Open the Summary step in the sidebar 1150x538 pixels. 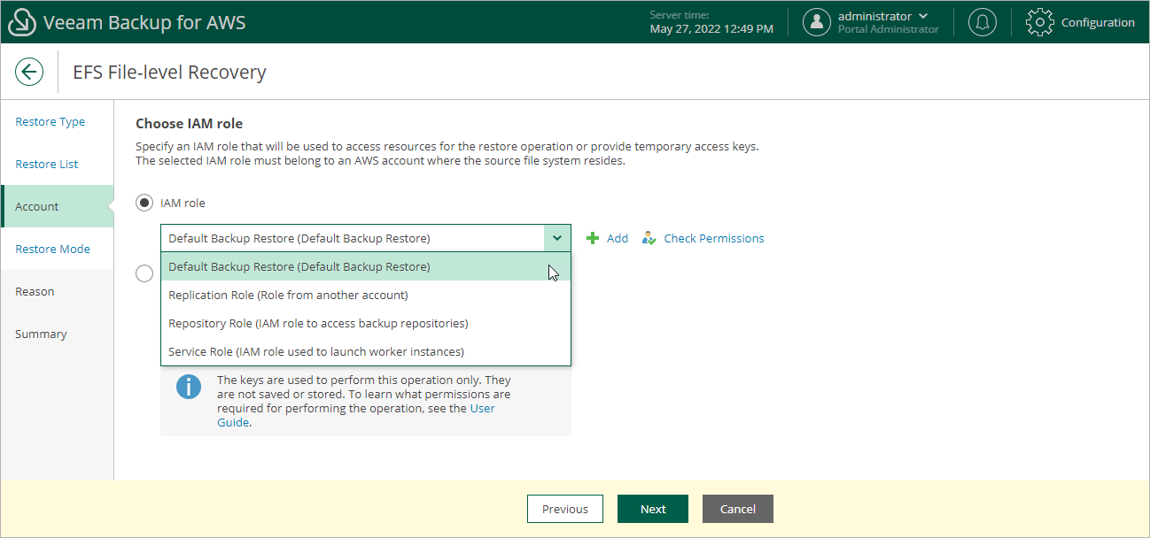[x=40, y=334]
